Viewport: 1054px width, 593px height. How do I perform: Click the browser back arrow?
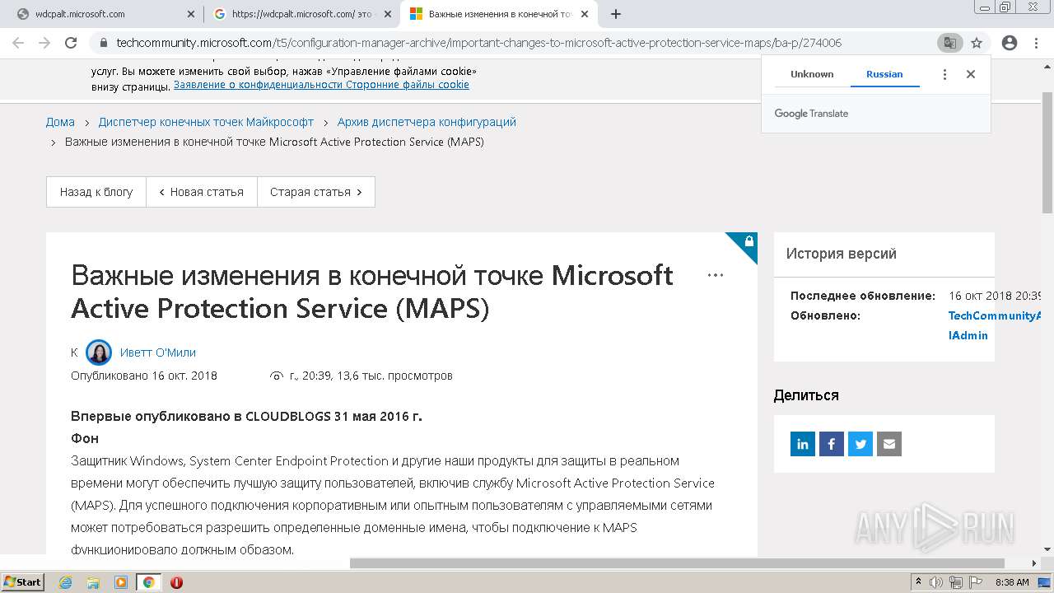point(18,43)
